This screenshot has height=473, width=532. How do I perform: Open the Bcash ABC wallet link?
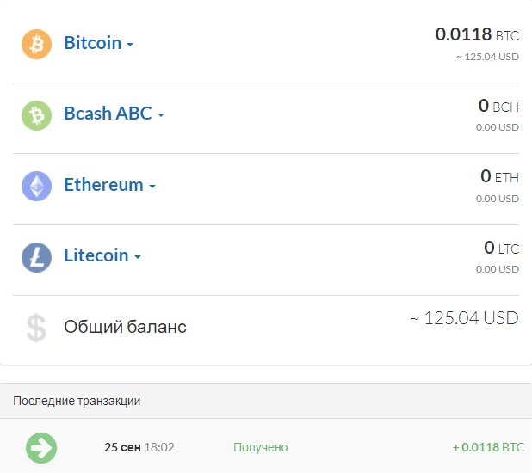[108, 114]
